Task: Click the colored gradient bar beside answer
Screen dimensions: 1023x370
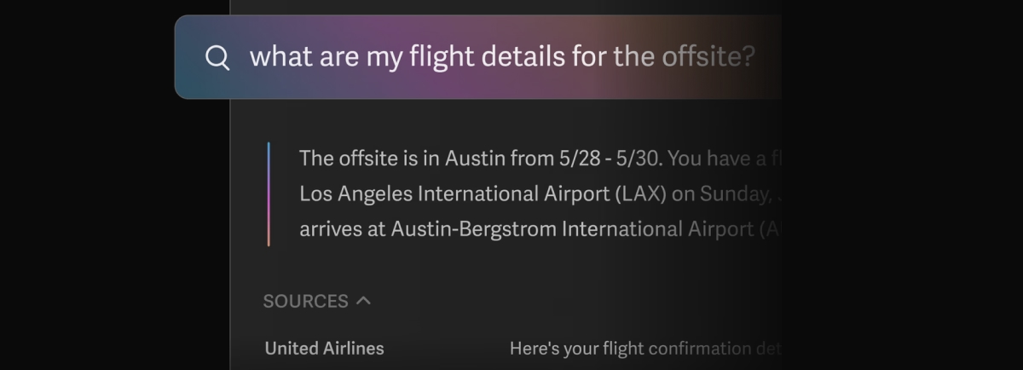Action: click(x=269, y=194)
